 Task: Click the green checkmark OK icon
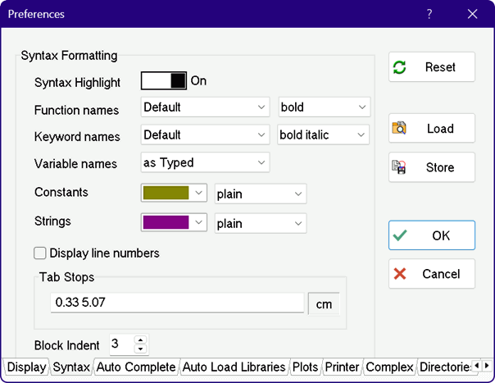[400, 235]
